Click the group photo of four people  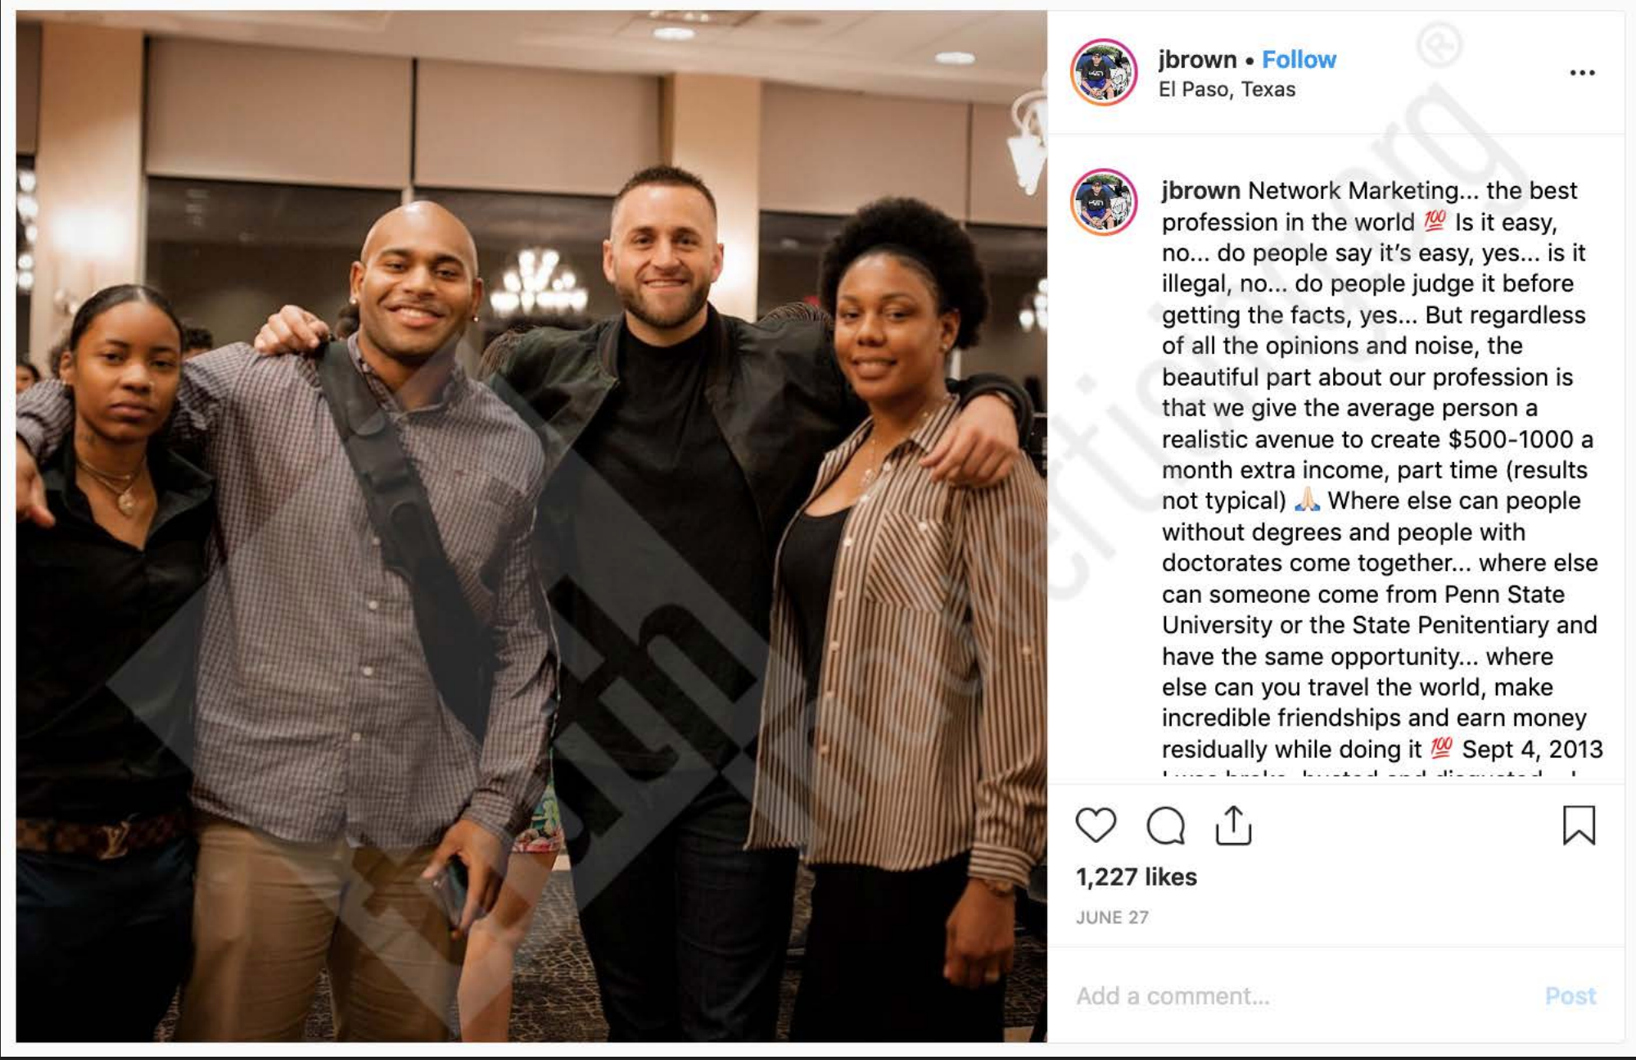coord(531,526)
